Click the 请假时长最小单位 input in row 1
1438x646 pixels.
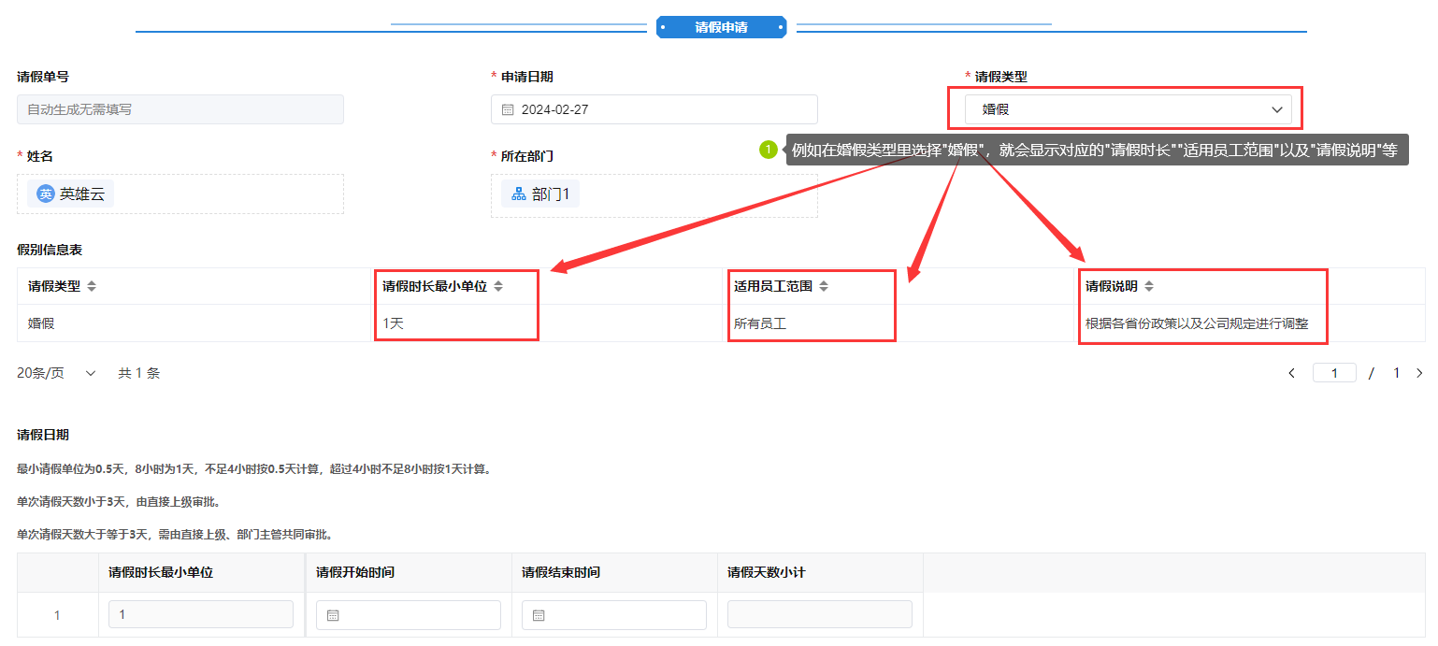pos(201,614)
